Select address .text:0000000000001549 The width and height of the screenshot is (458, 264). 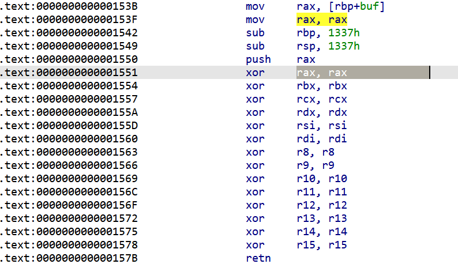coord(69,46)
